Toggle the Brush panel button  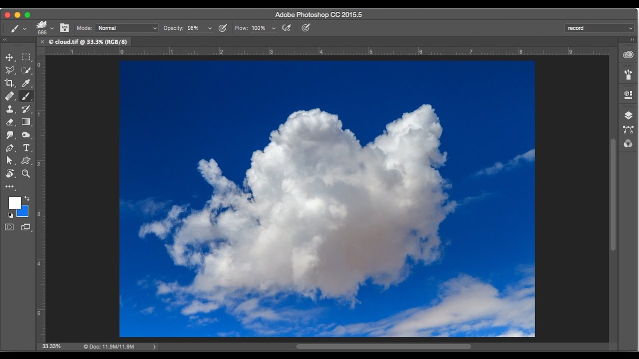(x=64, y=28)
